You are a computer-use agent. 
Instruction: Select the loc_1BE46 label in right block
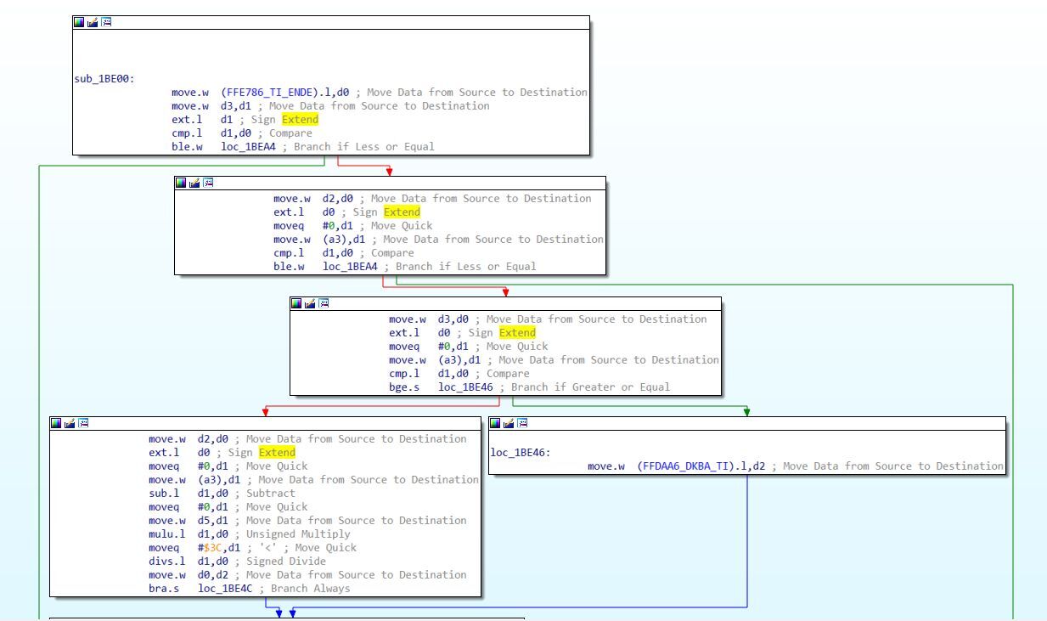(519, 453)
